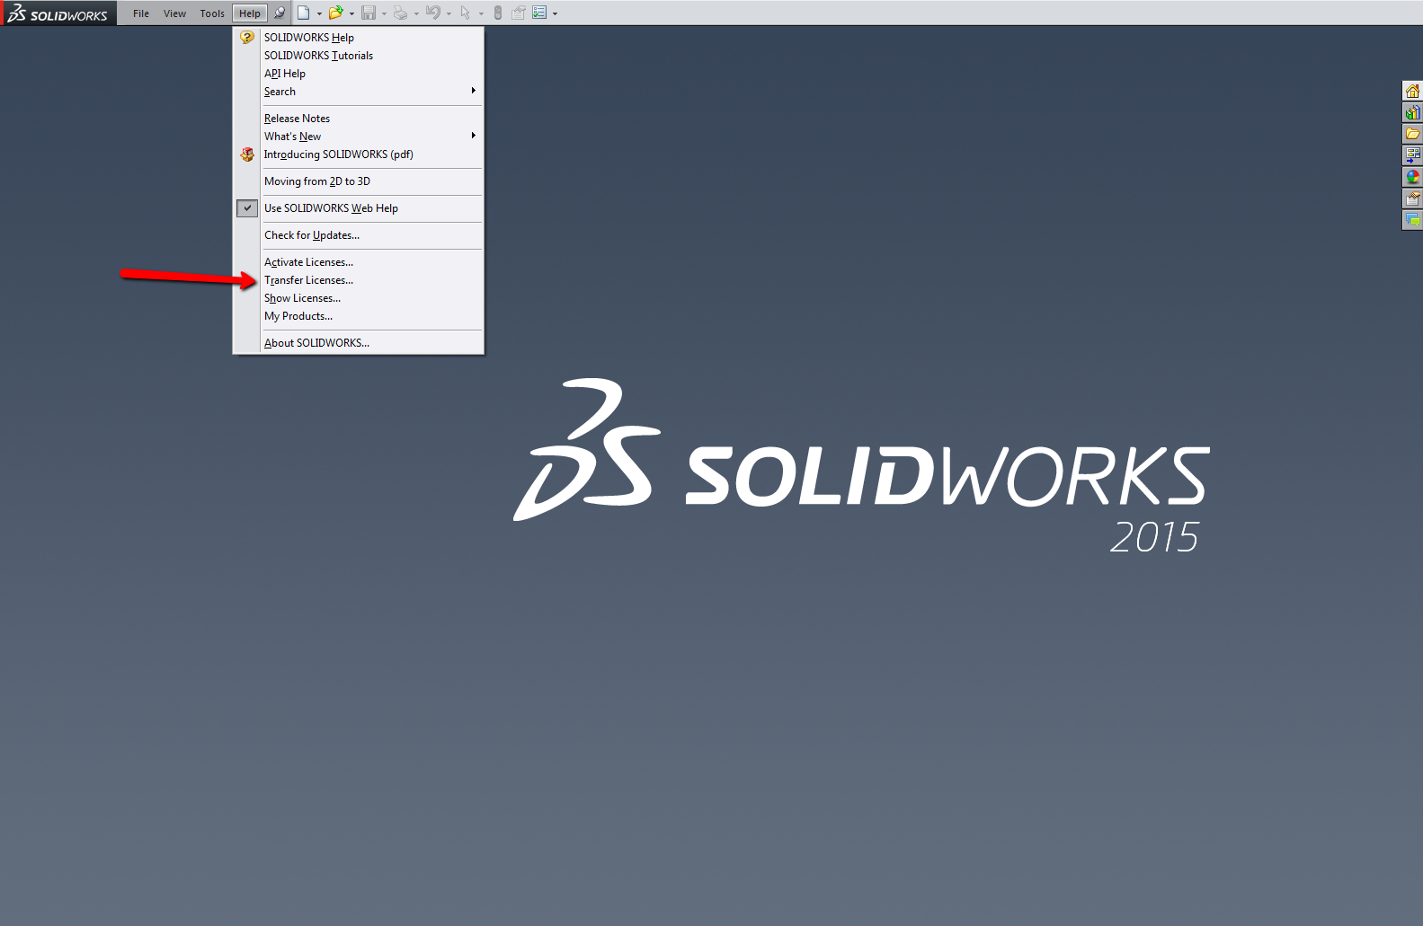Screen dimensions: 1423x926
Task: Click Activate Licenses menu entry
Action: pos(308,262)
